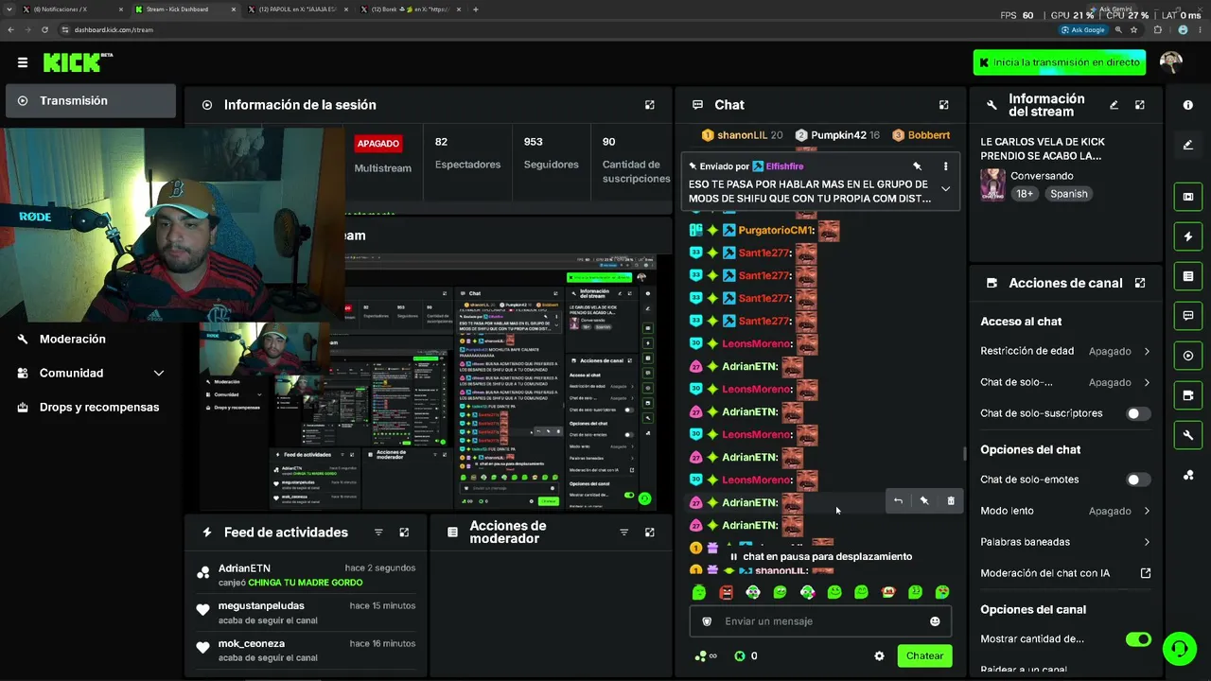Expand the Información del stream panel

coord(1139,105)
